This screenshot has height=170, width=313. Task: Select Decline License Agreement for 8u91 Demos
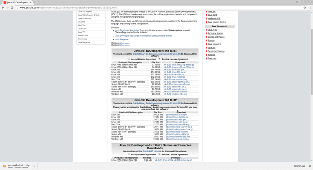[x=159, y=154]
